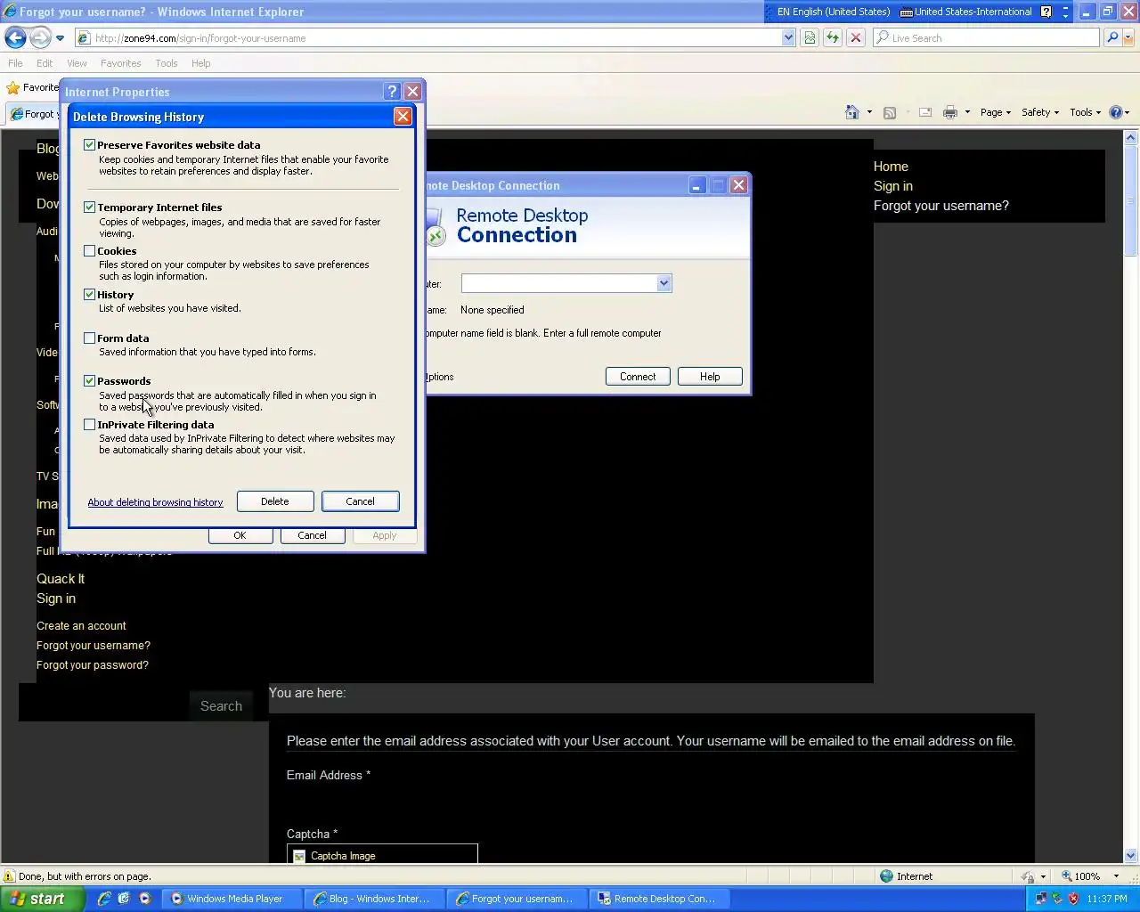Uncheck Temporary Internet files checkbox

click(x=89, y=207)
